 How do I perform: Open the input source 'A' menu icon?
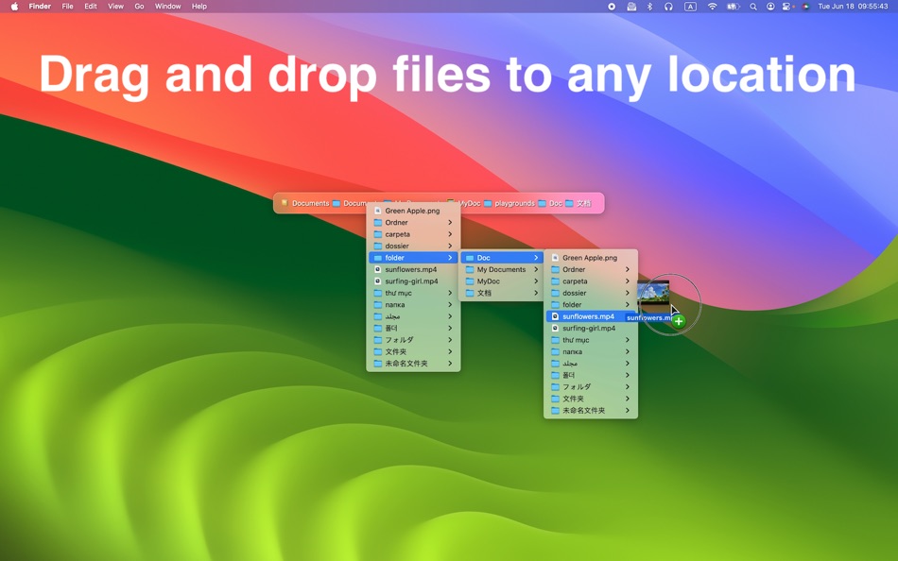pos(690,7)
